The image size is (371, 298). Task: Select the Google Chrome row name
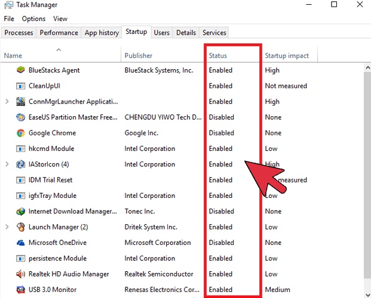53,133
